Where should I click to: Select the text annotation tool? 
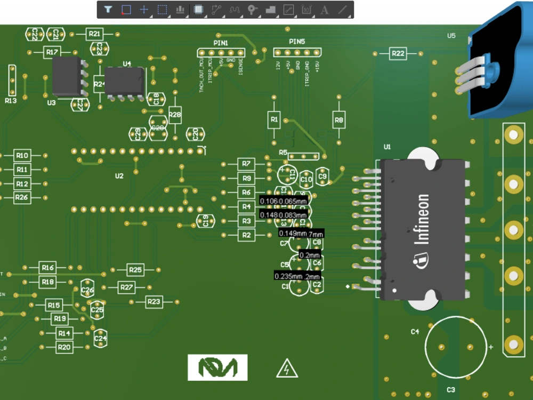point(324,9)
